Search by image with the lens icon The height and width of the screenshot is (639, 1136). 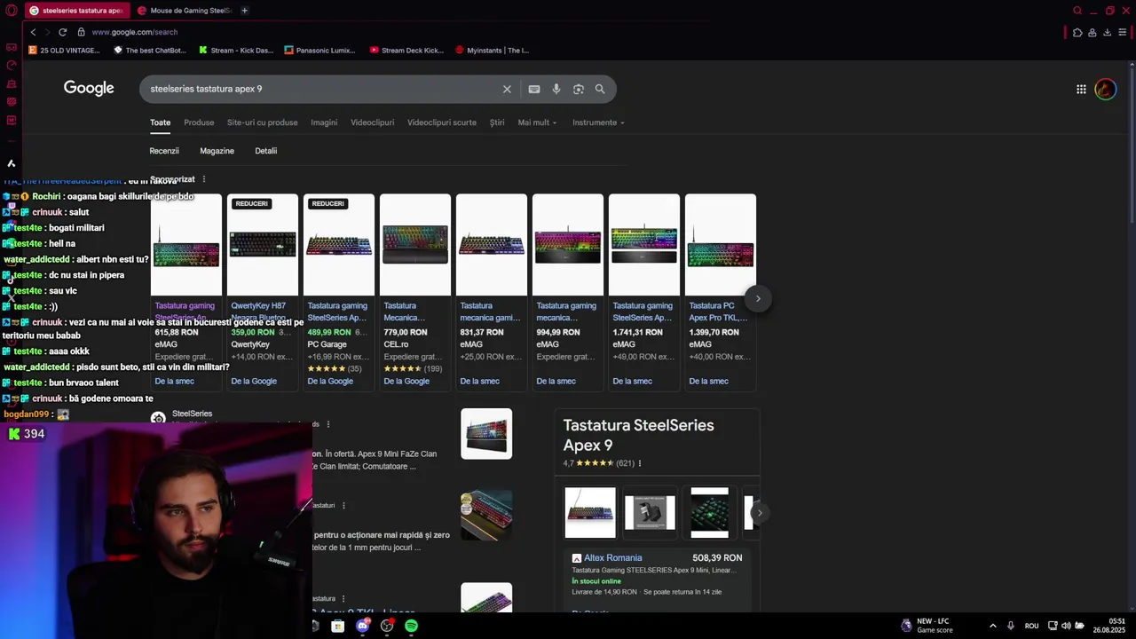pos(579,89)
